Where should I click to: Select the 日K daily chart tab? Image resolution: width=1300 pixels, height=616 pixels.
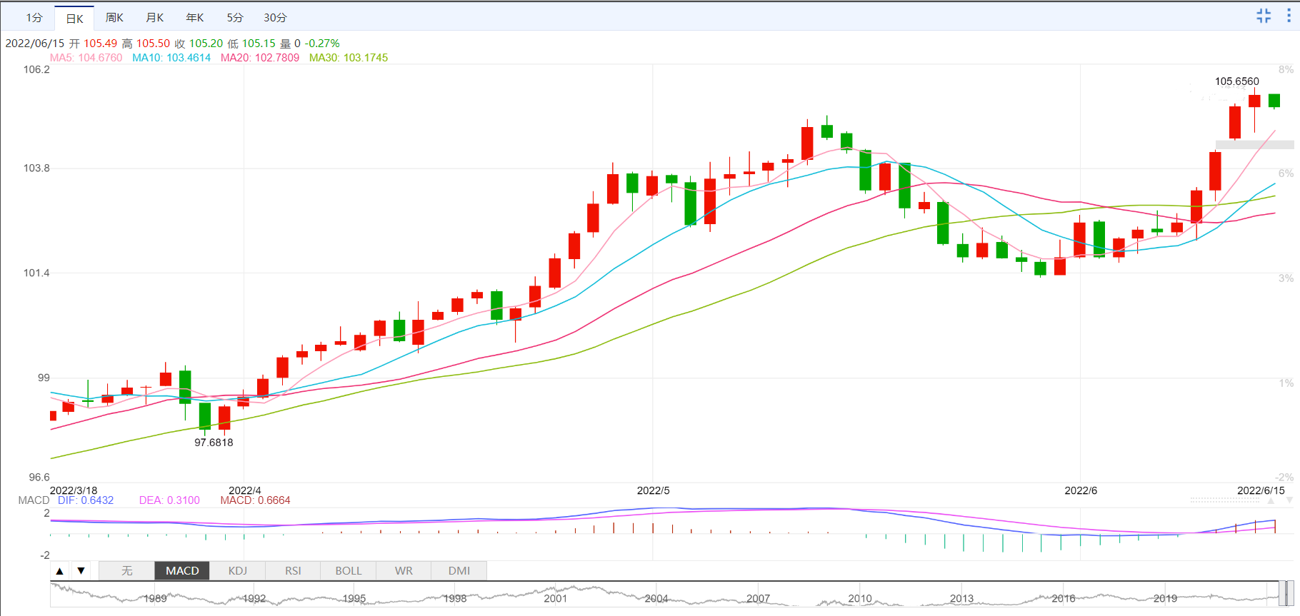pyautogui.click(x=74, y=19)
